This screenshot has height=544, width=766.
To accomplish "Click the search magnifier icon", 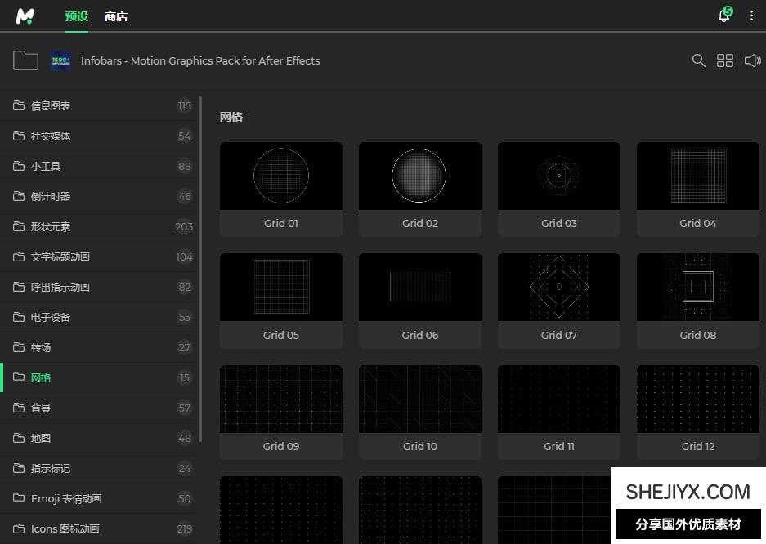I will tap(698, 60).
